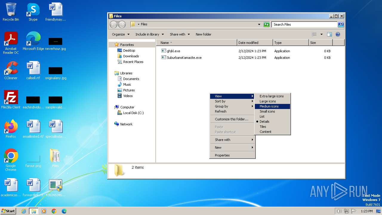The height and width of the screenshot is (215, 382).
Task: Open Include in library dropdown
Action: pos(150,34)
